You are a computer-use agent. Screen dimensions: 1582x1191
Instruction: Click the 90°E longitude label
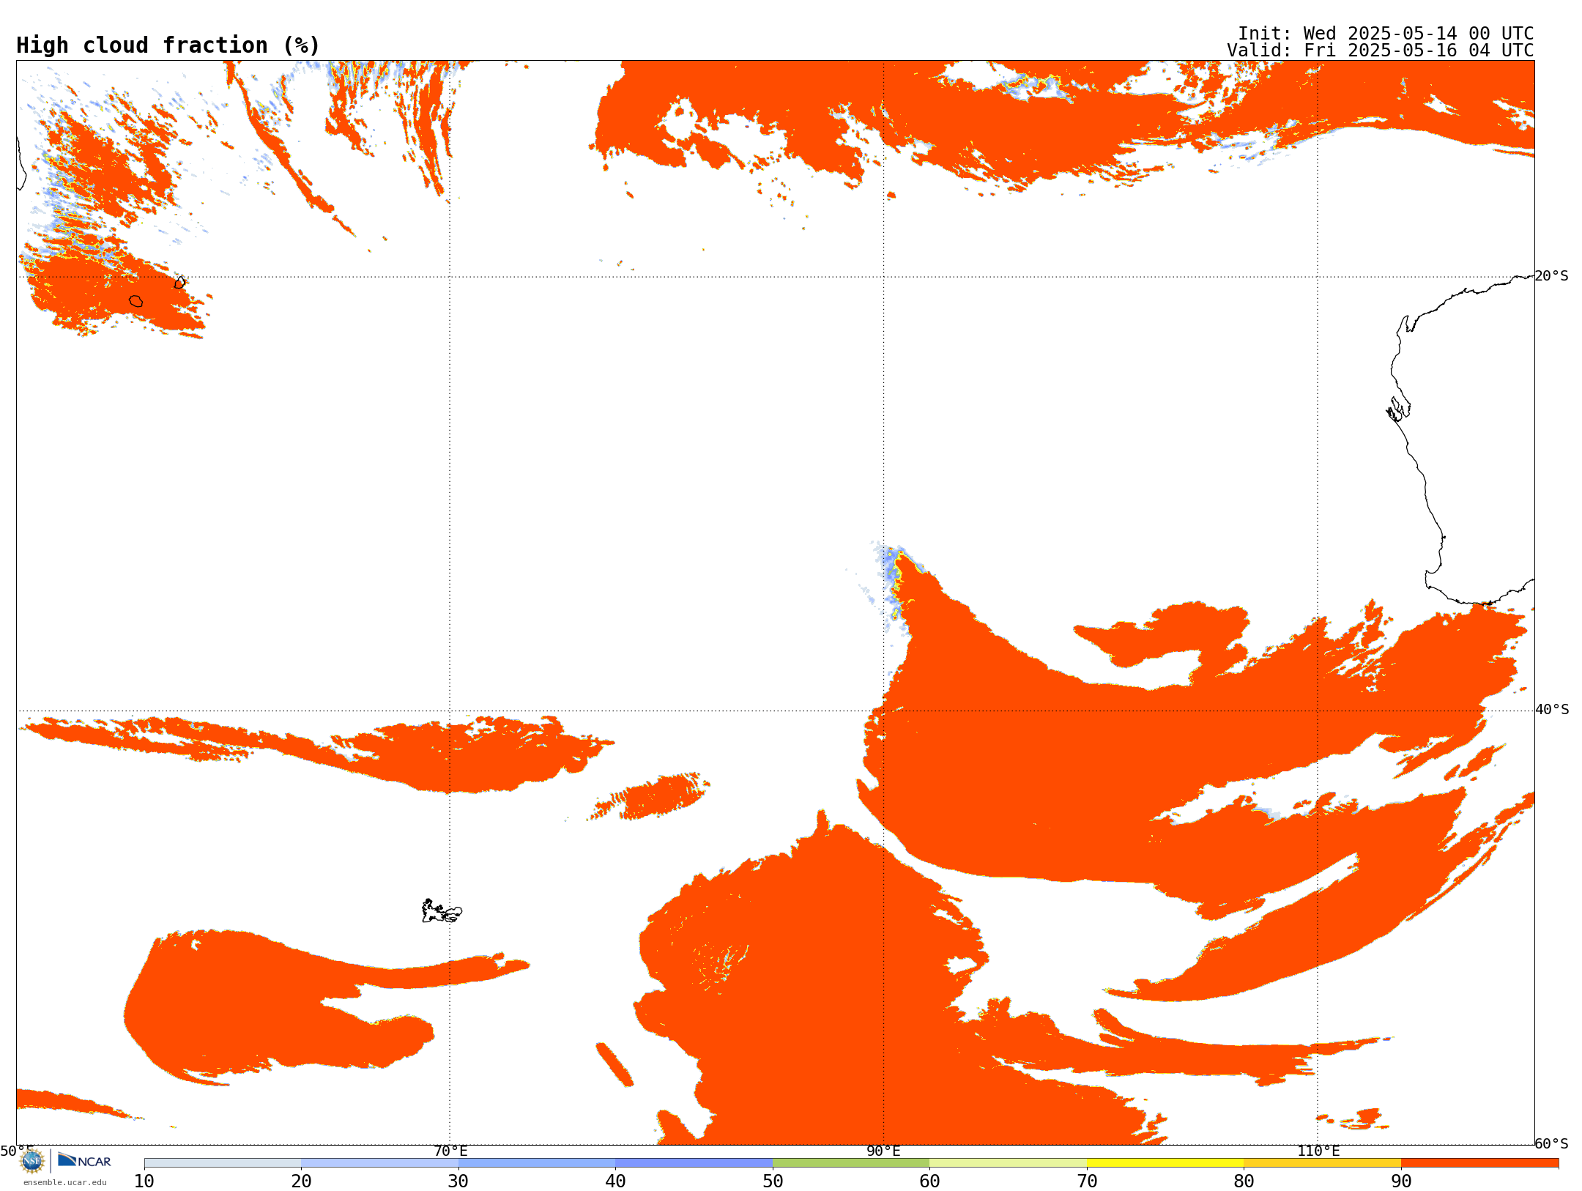(x=883, y=1151)
